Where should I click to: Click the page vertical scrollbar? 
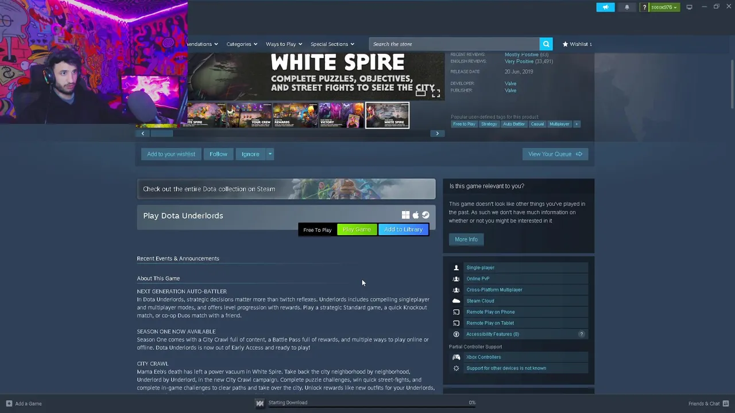click(732, 83)
